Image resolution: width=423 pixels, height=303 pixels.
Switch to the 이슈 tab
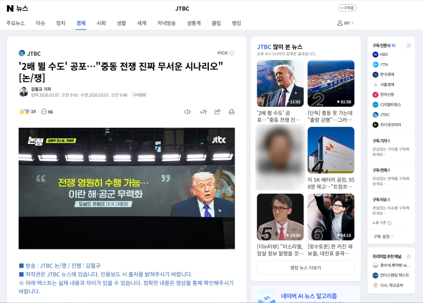pyautogui.click(x=40, y=23)
